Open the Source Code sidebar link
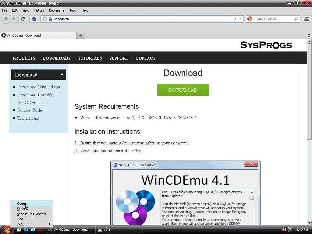The width and height of the screenshot is (312, 234). click(30, 110)
